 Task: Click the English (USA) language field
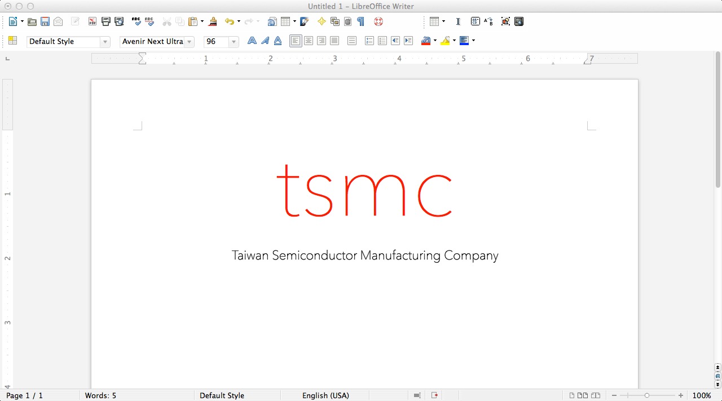(x=325, y=395)
